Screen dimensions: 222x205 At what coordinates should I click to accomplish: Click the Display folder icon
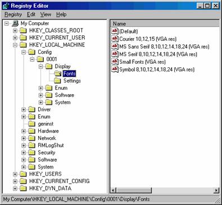[x=49, y=67]
